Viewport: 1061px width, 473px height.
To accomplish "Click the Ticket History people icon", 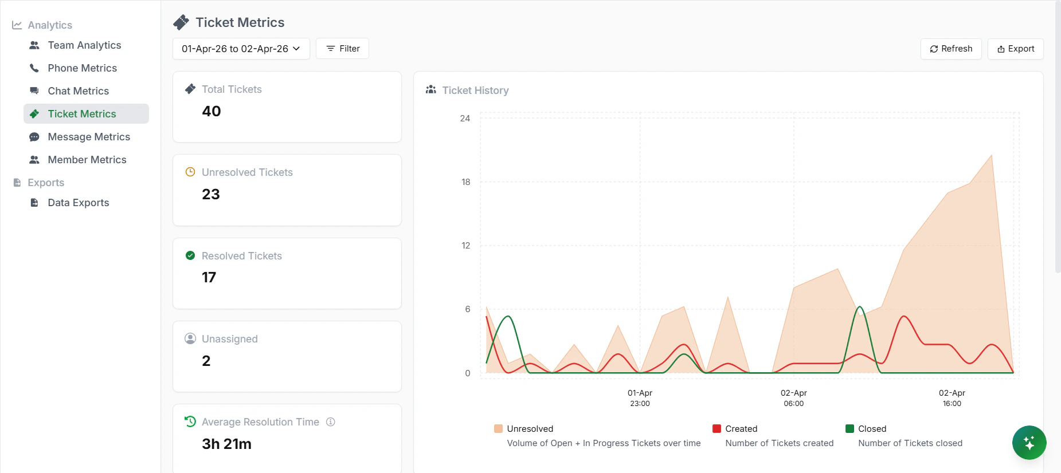I will [x=431, y=90].
